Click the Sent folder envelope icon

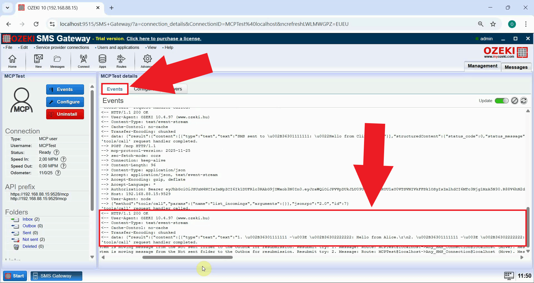(x=15, y=233)
